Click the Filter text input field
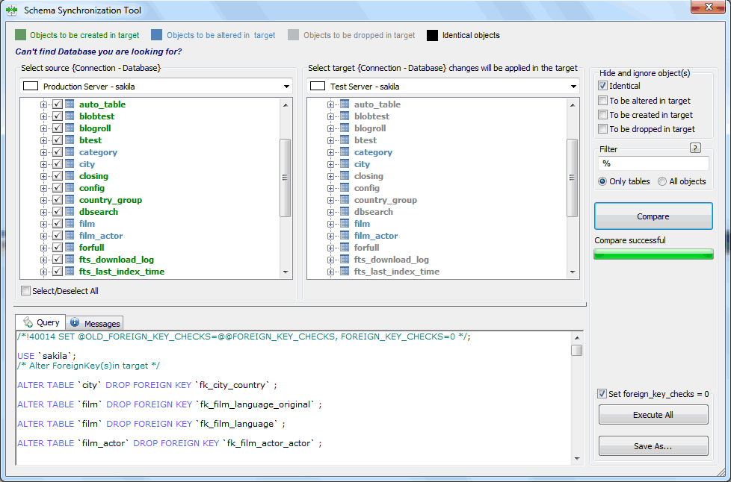The width and height of the screenshot is (731, 482). tap(653, 163)
